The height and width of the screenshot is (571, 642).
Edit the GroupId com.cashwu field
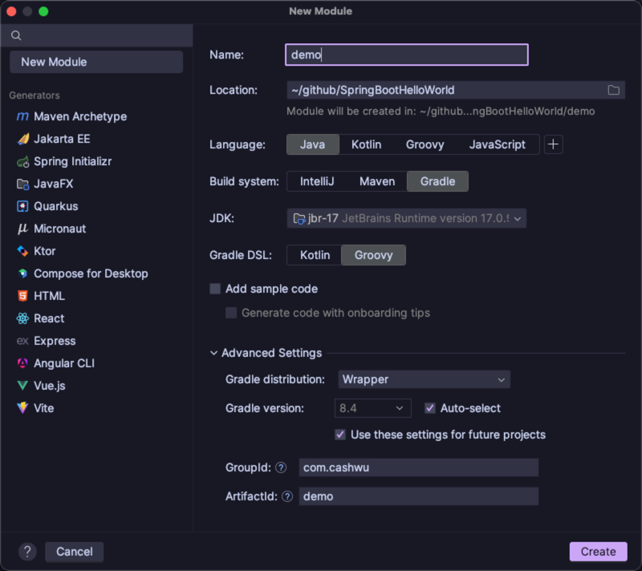coord(418,468)
